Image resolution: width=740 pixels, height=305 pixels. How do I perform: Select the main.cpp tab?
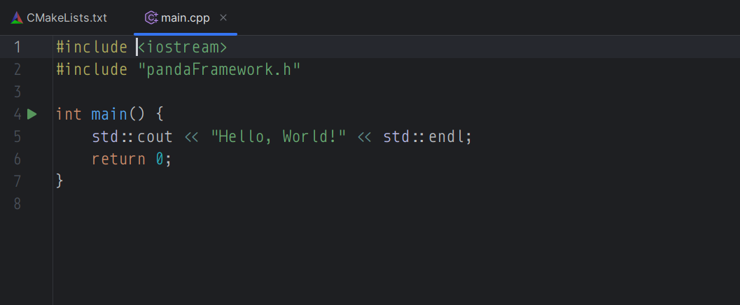[185, 18]
